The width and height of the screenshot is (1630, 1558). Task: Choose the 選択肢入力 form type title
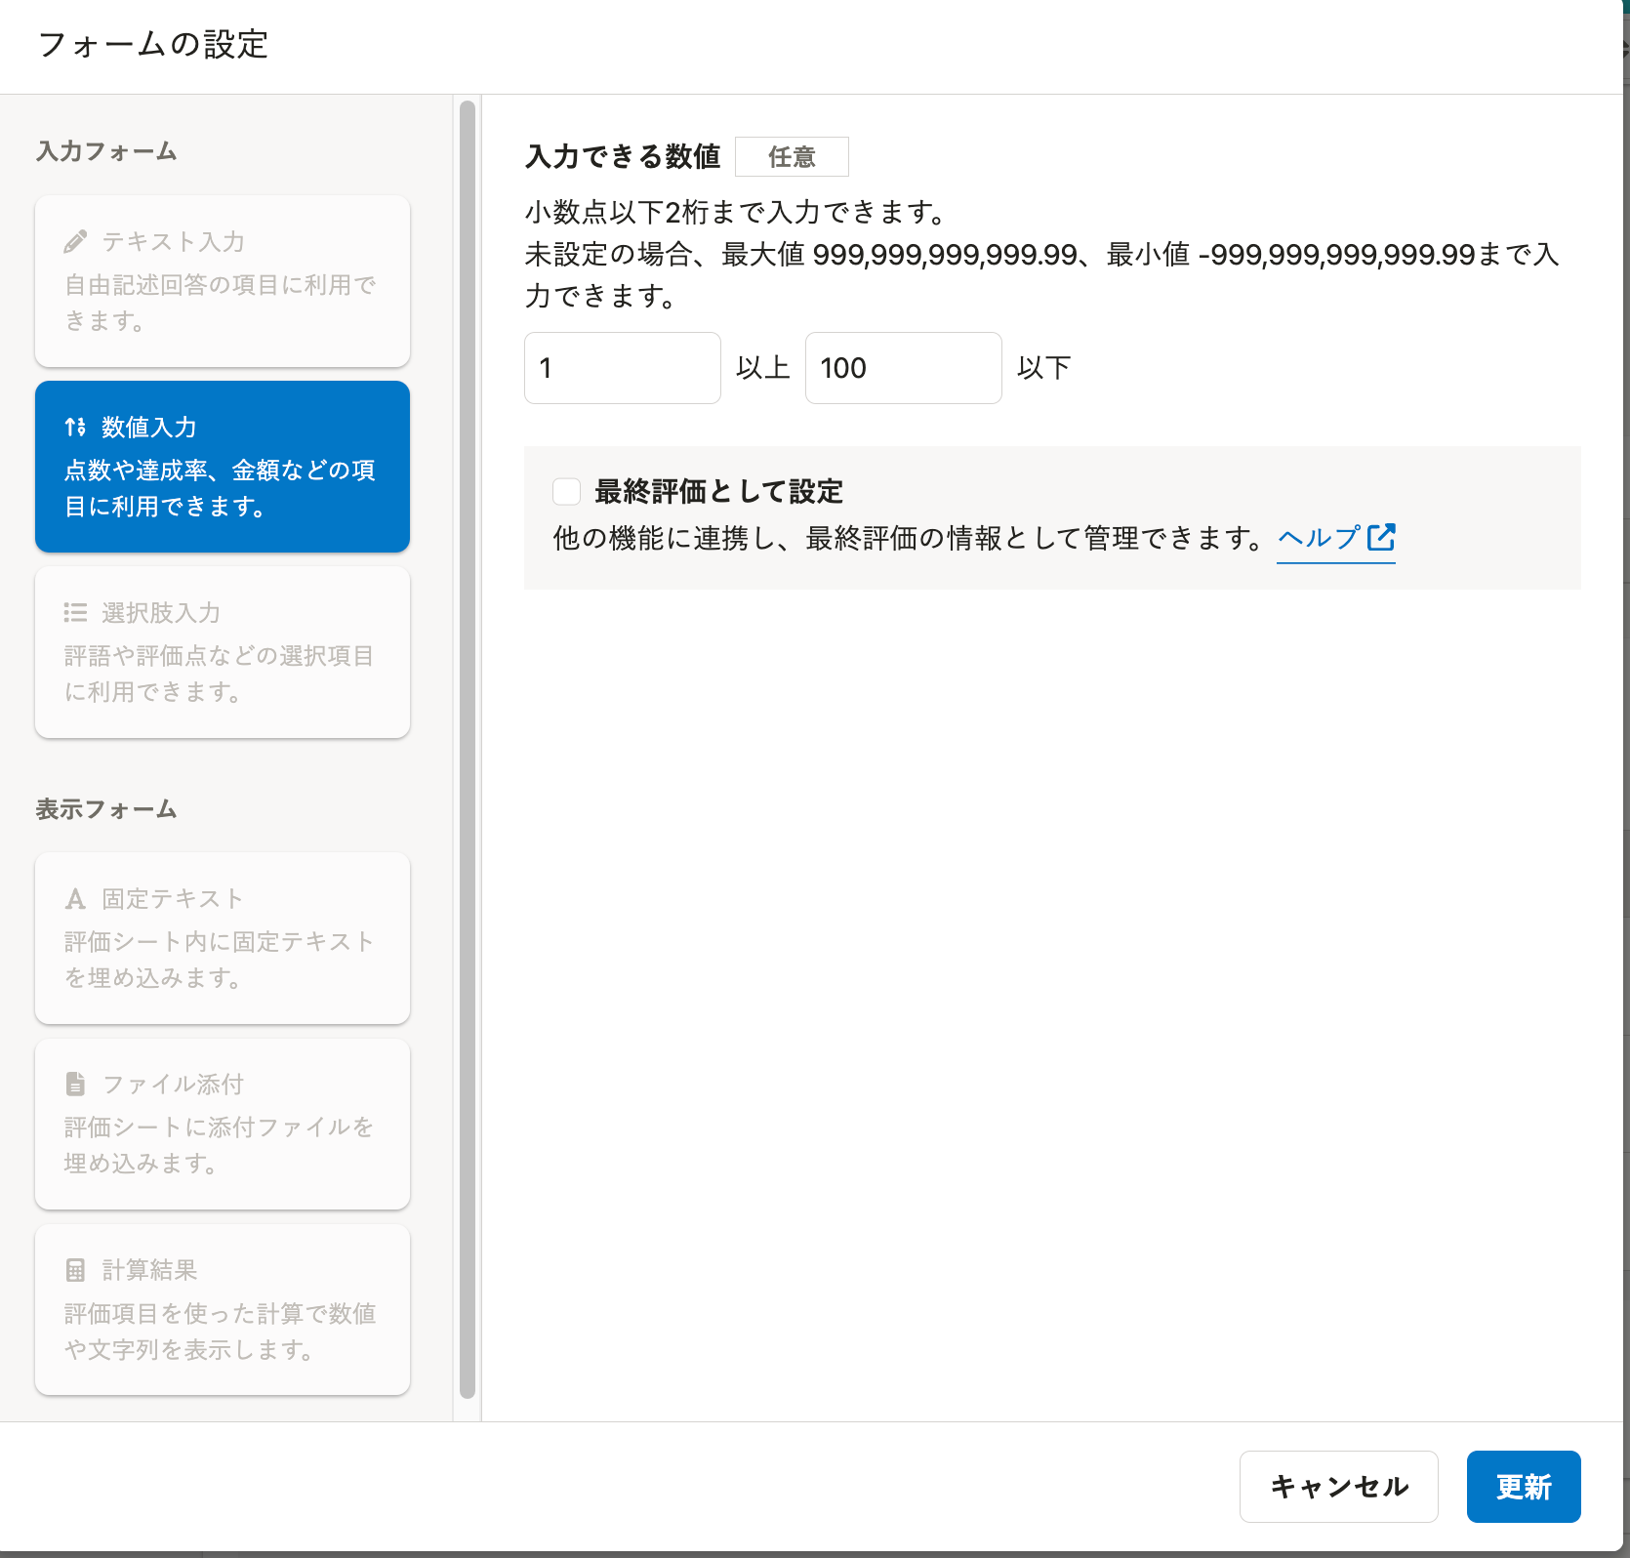tap(161, 612)
